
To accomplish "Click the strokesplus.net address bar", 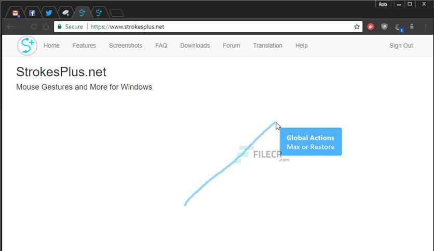I will coord(208,27).
